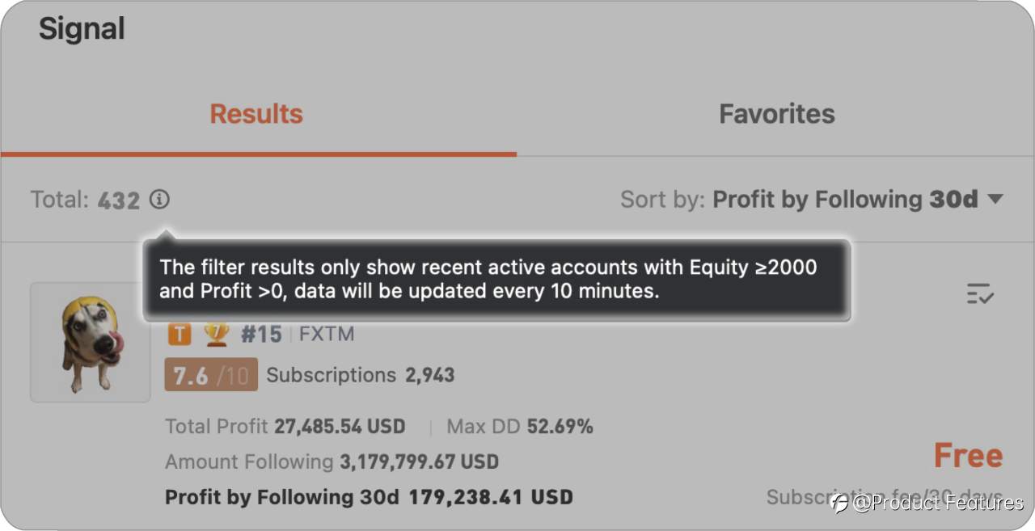The width and height of the screenshot is (1035, 531).
Task: Click the Total Profit 27,485.54 USD value
Action: click(x=285, y=426)
